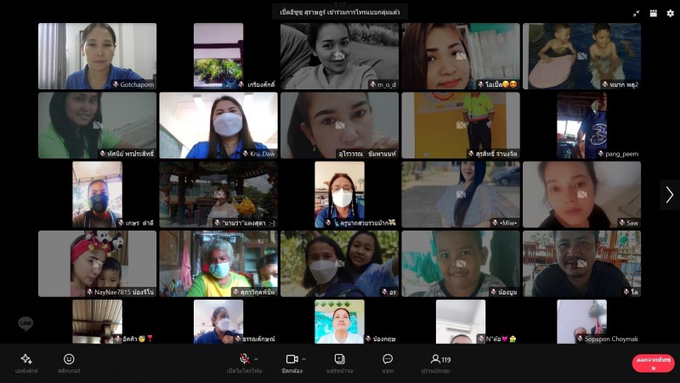This screenshot has width=680, height=383.
Task: Leave the call with red button
Action: coord(653,363)
